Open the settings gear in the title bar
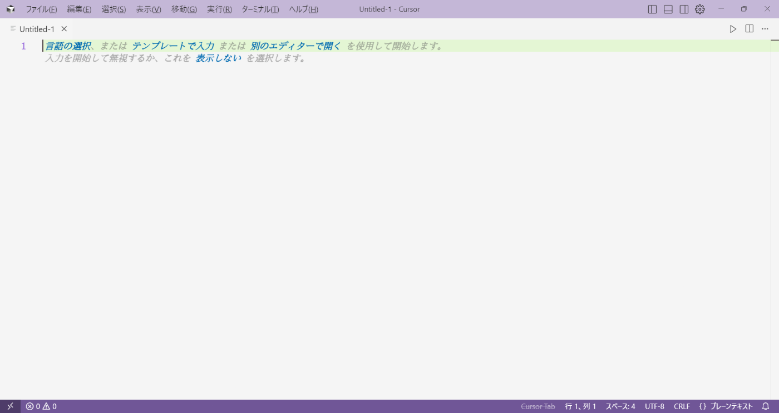The width and height of the screenshot is (779, 413). tap(699, 9)
